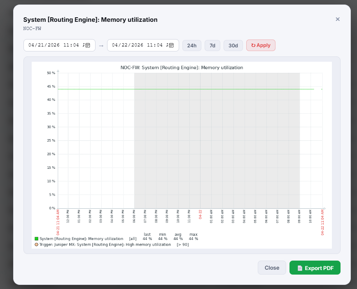Click the max column header in legend
The image size is (357, 289).
[x=194, y=234]
